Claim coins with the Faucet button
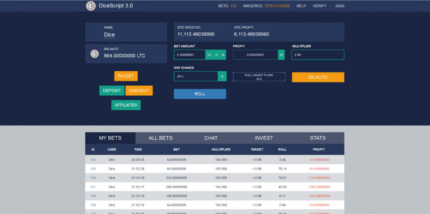Screen dimensions: 430x214 [x=126, y=76]
